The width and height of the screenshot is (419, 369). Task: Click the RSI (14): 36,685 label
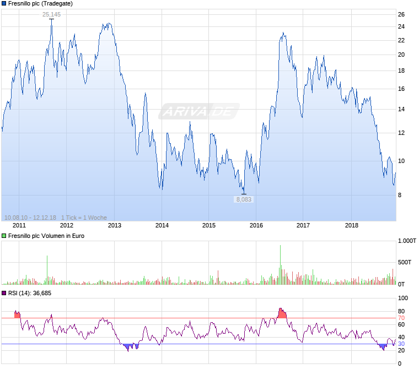30,293
